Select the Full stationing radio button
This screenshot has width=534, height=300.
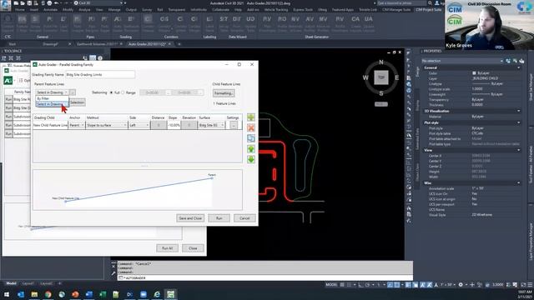click(111, 92)
